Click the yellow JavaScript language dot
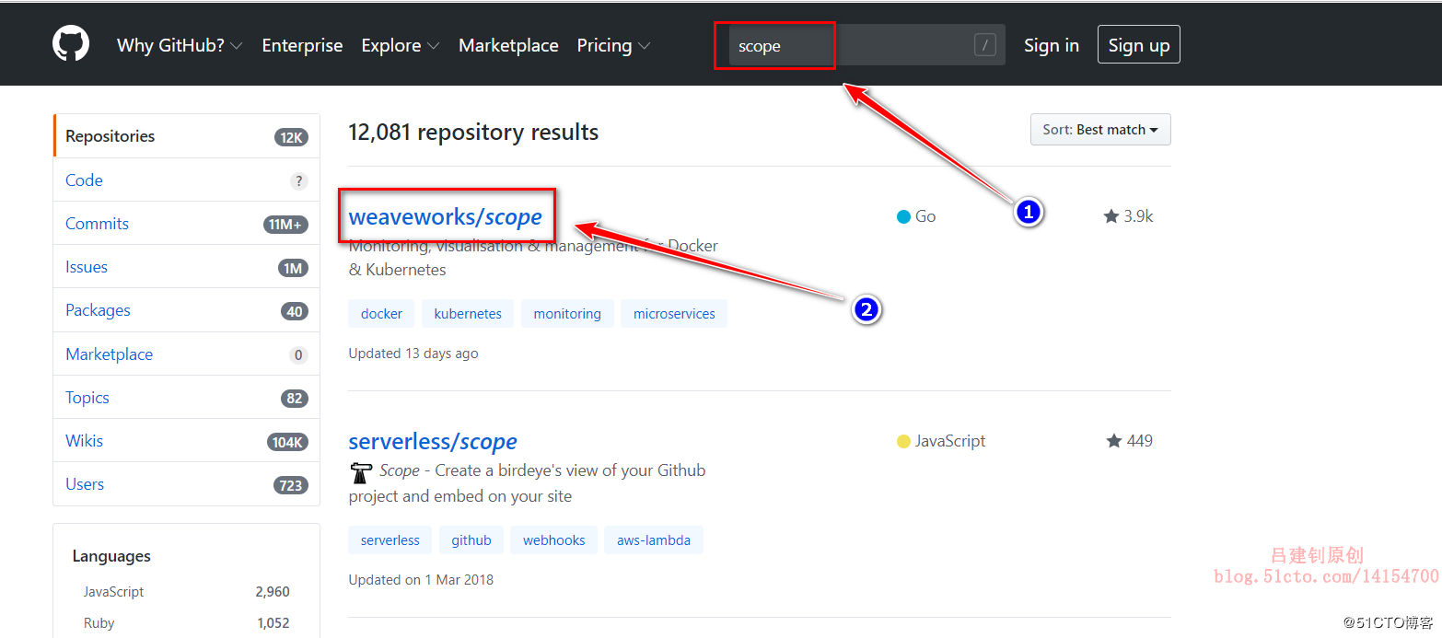Image resolution: width=1442 pixels, height=638 pixels. click(x=903, y=441)
